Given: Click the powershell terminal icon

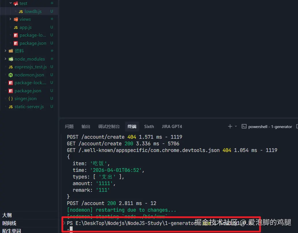Looking at the screenshot, I should pos(244,126).
